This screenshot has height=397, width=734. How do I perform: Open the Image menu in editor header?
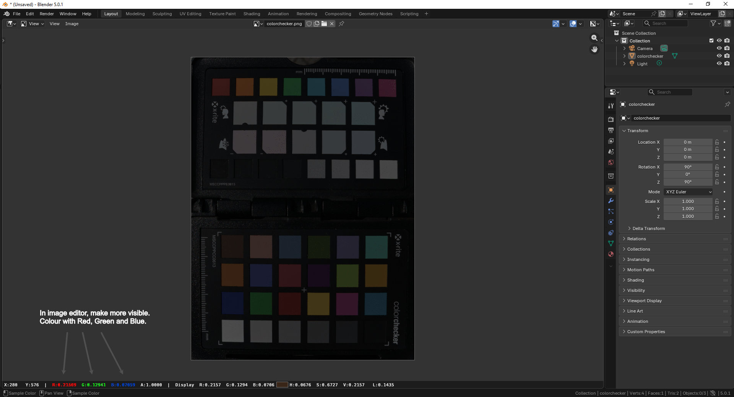coord(72,24)
